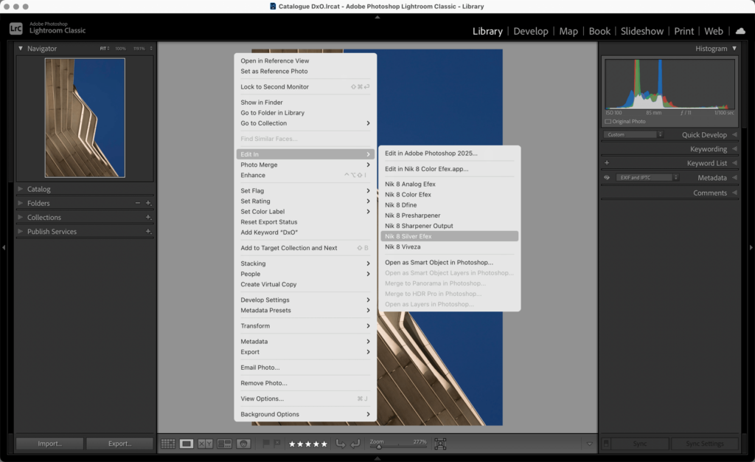Switch to the Develop module

tap(531, 31)
